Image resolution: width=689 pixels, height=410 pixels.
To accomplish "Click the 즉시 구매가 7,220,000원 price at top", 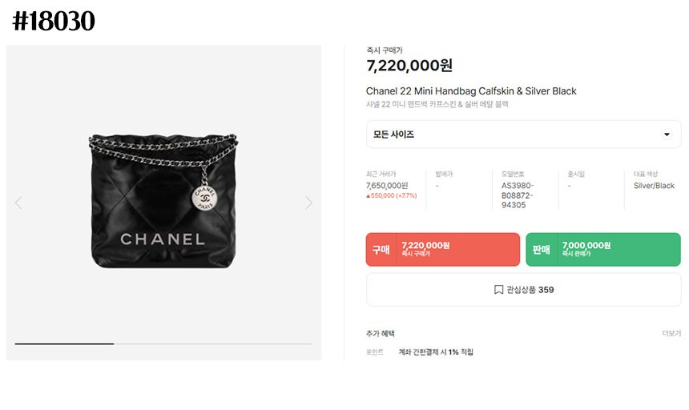I will tap(409, 66).
